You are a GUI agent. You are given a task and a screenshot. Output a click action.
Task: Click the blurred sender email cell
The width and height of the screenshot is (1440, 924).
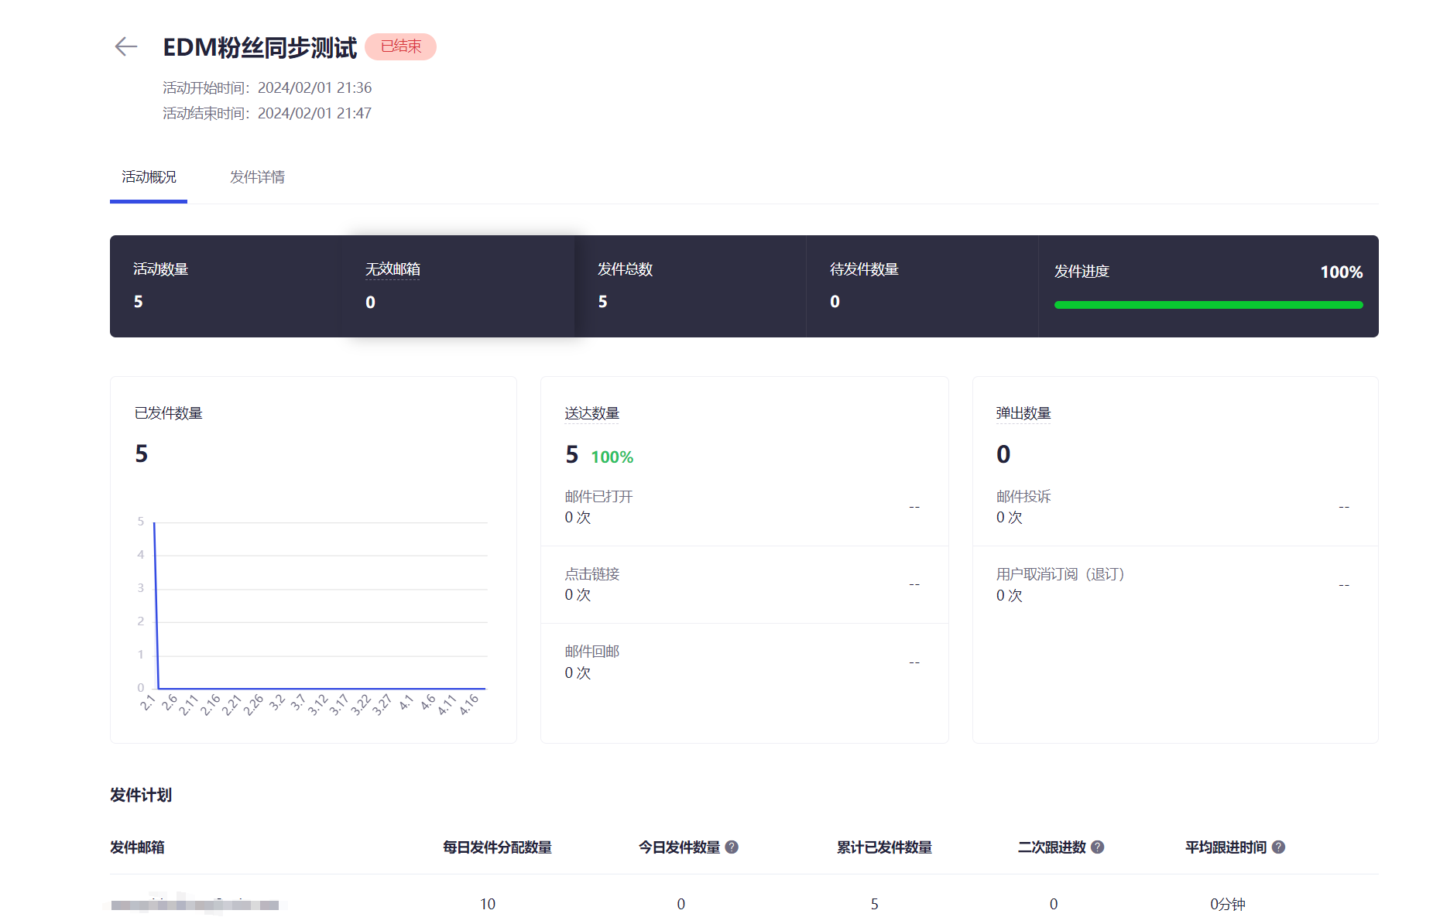click(x=195, y=905)
